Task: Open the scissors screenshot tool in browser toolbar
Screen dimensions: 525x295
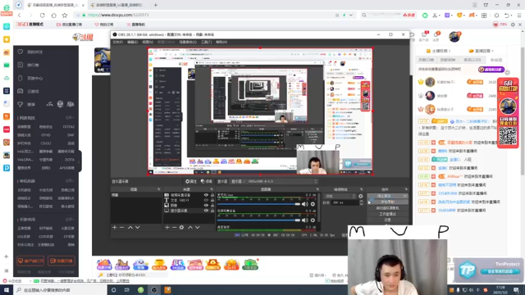Action: pos(435,15)
